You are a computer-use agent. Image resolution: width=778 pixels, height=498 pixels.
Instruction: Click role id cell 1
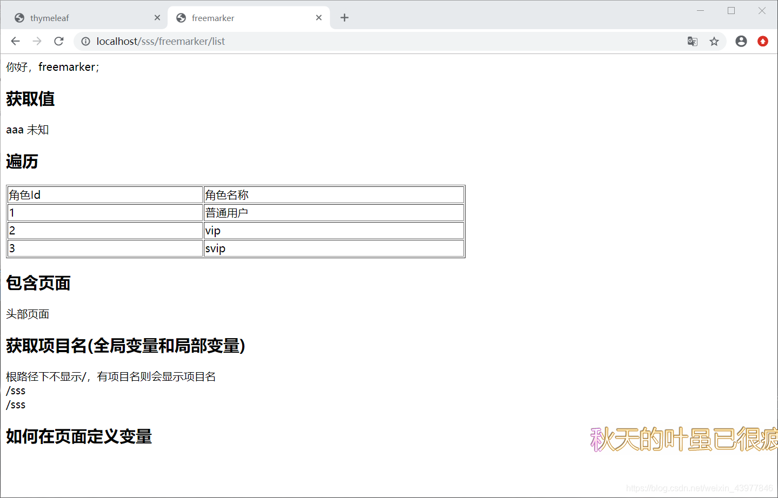coord(105,213)
